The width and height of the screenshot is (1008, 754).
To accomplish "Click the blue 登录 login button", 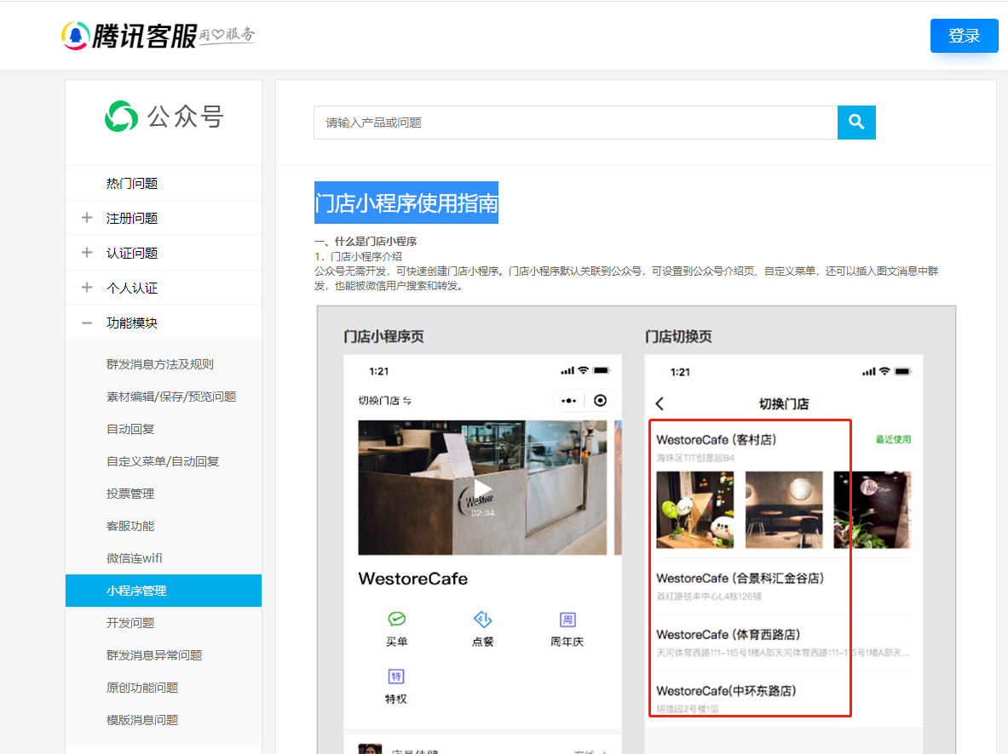I will (964, 36).
